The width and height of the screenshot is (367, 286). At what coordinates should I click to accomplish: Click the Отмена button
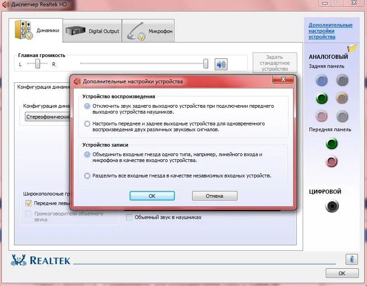pos(214,196)
